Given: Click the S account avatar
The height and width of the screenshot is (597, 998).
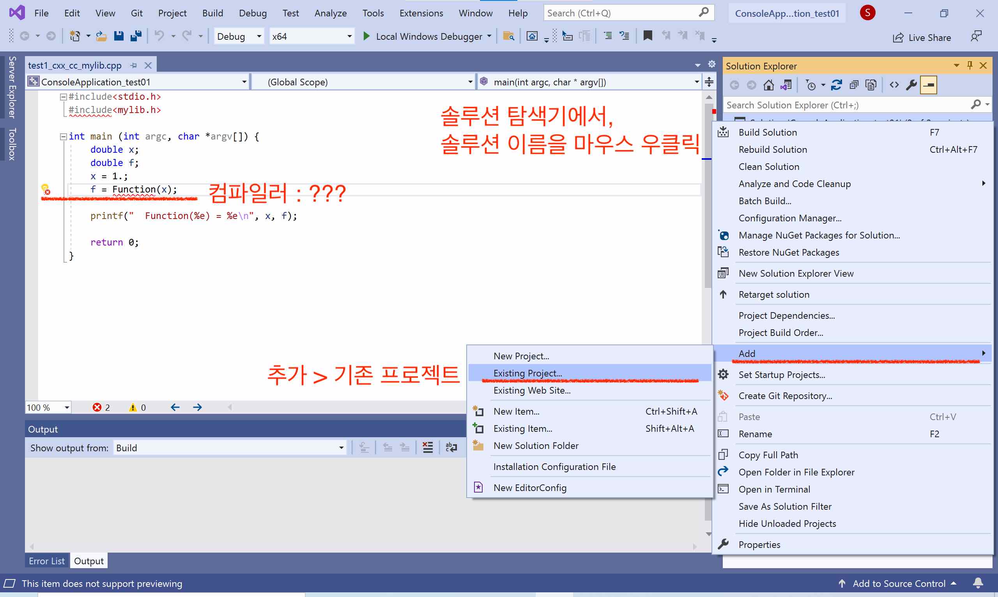Looking at the screenshot, I should click(867, 13).
